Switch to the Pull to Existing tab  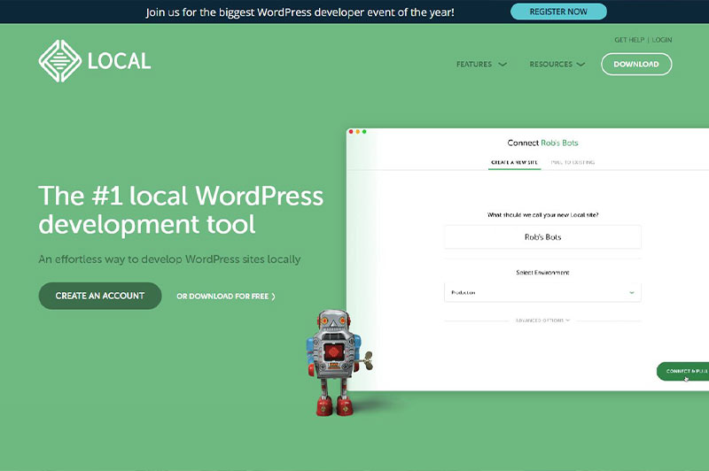573,162
